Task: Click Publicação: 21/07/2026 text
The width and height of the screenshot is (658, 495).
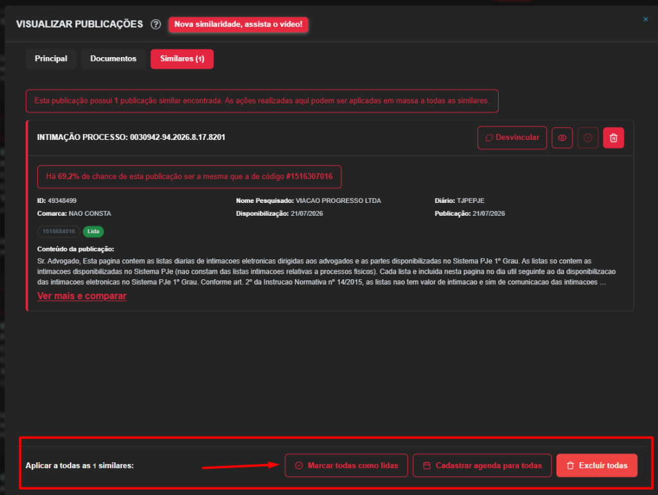Action: [x=470, y=213]
